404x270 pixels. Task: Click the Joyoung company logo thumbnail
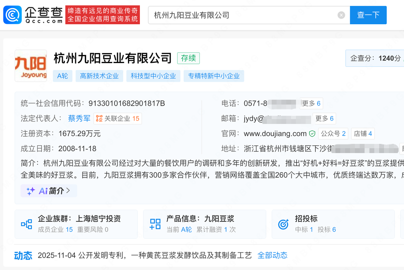point(31,66)
